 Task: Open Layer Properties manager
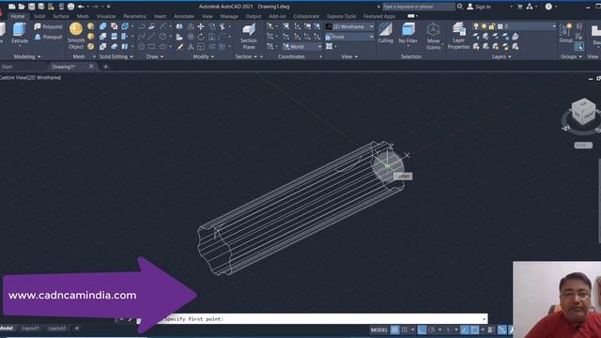pos(458,36)
